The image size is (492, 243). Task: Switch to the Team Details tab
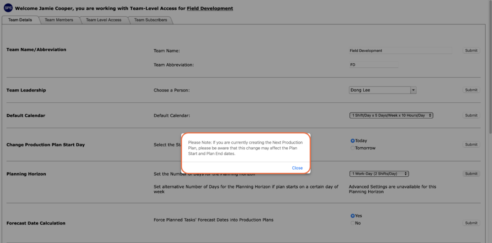pyautogui.click(x=20, y=20)
